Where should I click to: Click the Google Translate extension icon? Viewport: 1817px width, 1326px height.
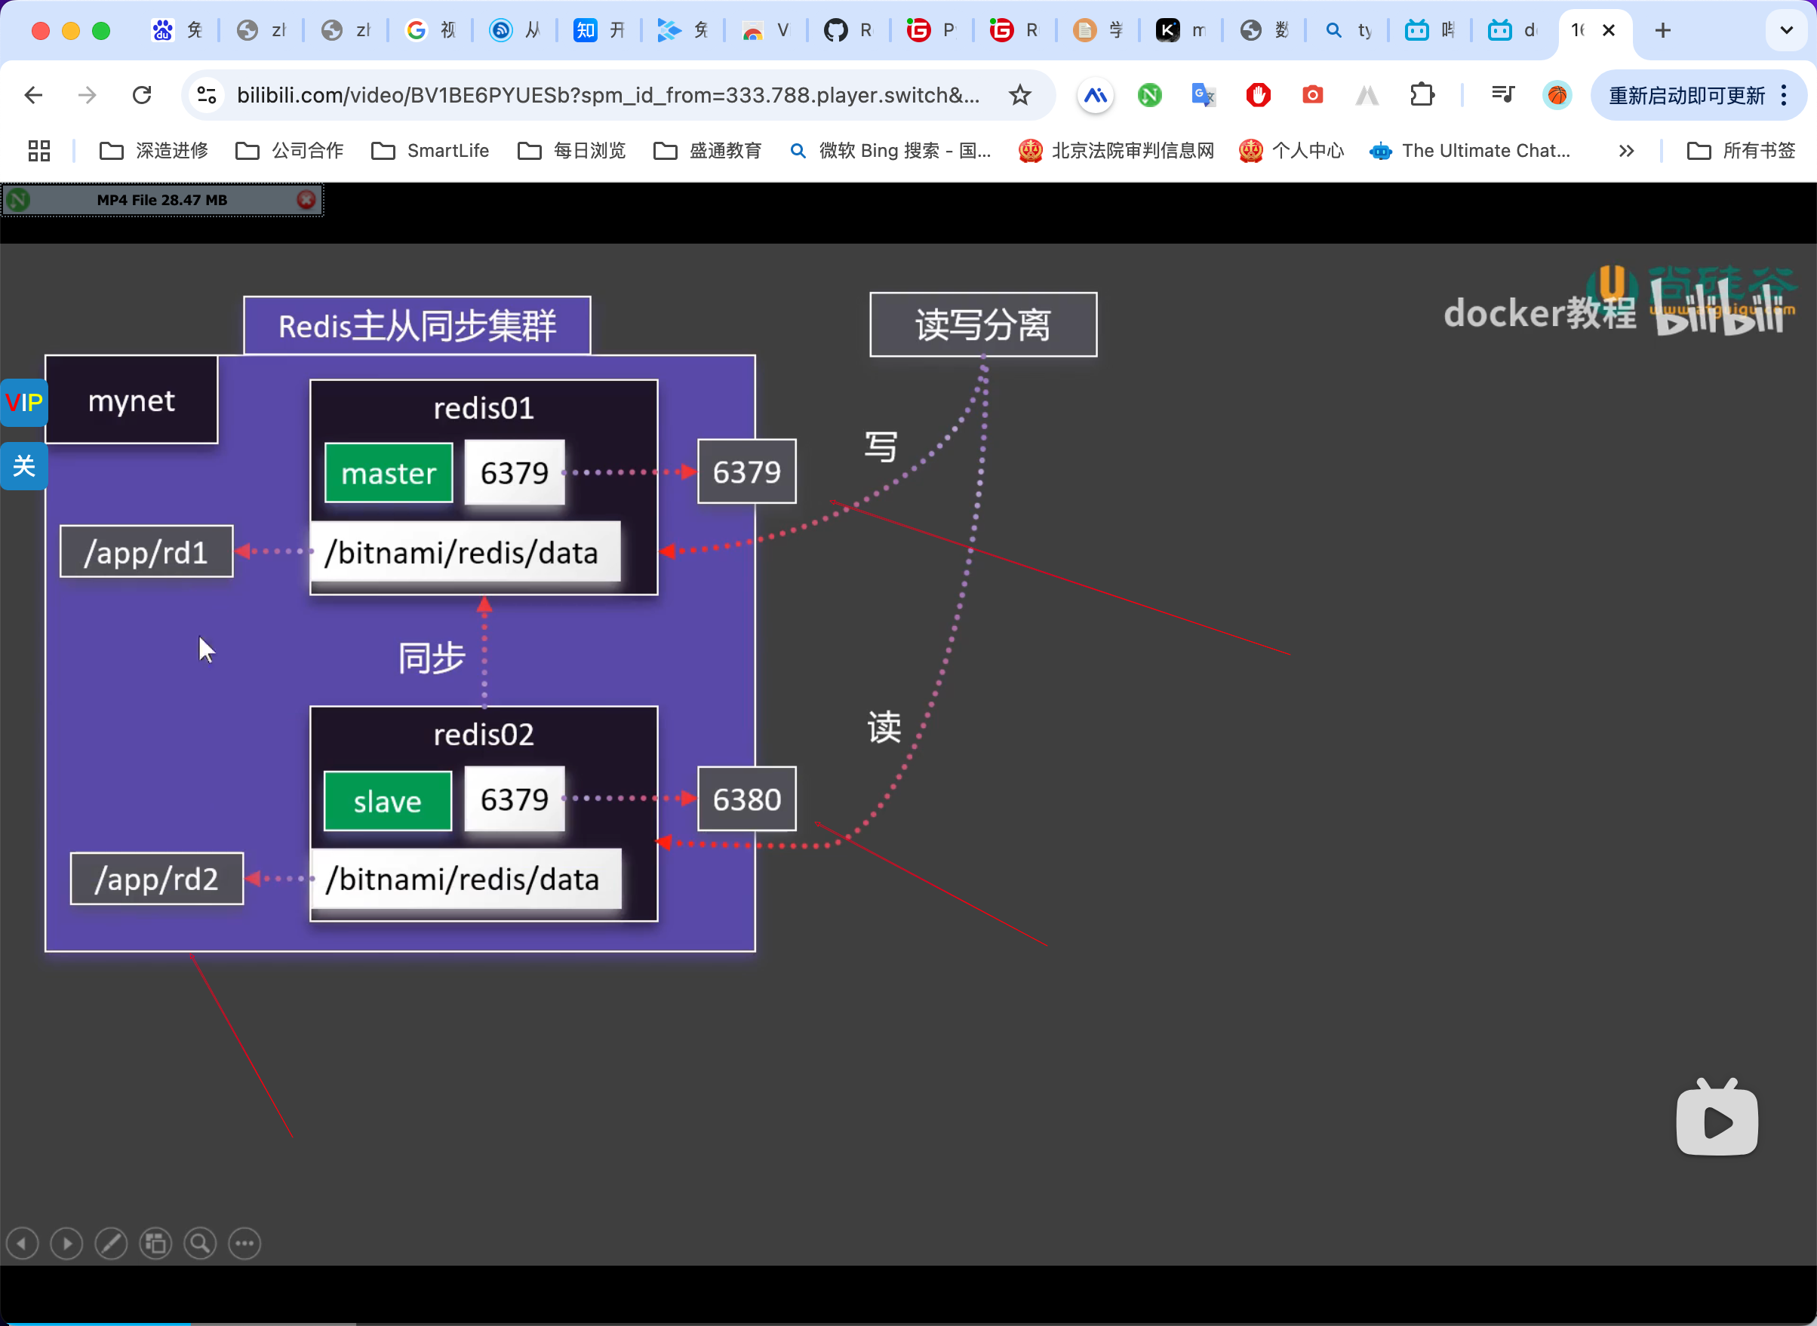1203,96
